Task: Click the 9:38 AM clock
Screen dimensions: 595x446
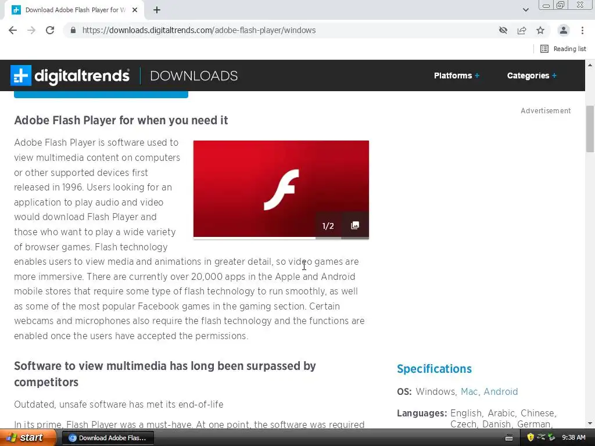Action: coord(574,438)
